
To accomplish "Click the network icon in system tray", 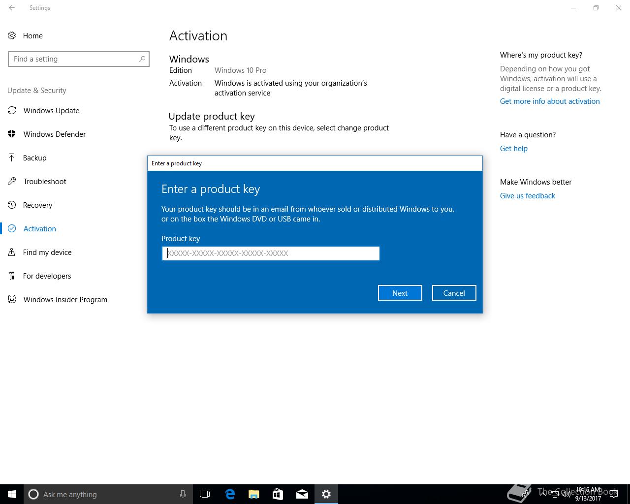I will tap(555, 494).
